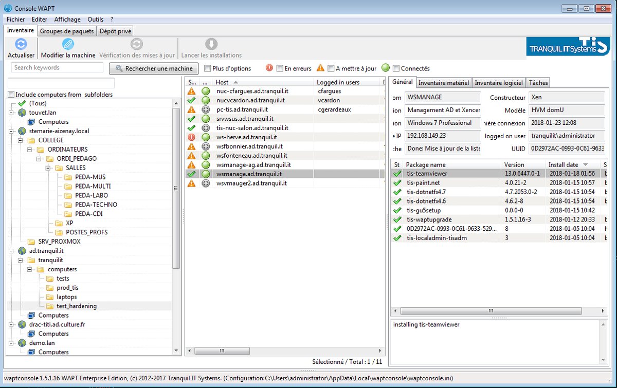Enable the Plus d'options checkbox
The height and width of the screenshot is (388, 617).
pyautogui.click(x=207, y=68)
